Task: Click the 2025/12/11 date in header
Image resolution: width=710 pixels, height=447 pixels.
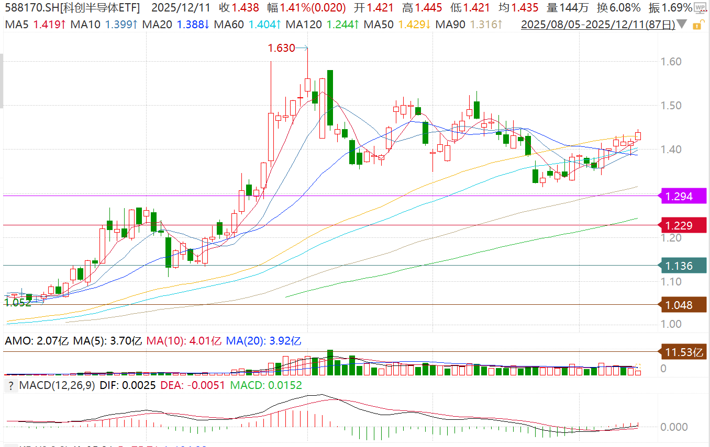Action: 181,8
